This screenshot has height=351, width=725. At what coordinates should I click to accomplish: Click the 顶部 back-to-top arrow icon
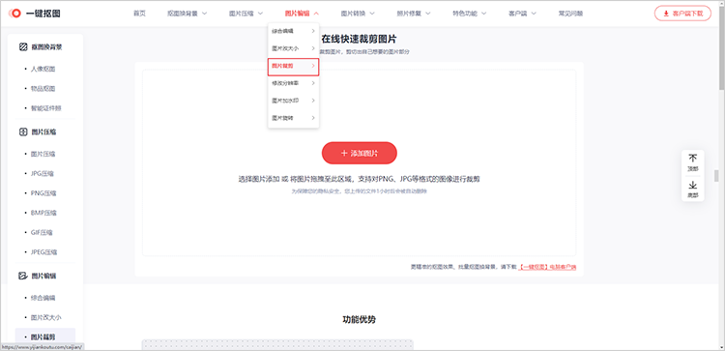tap(693, 159)
